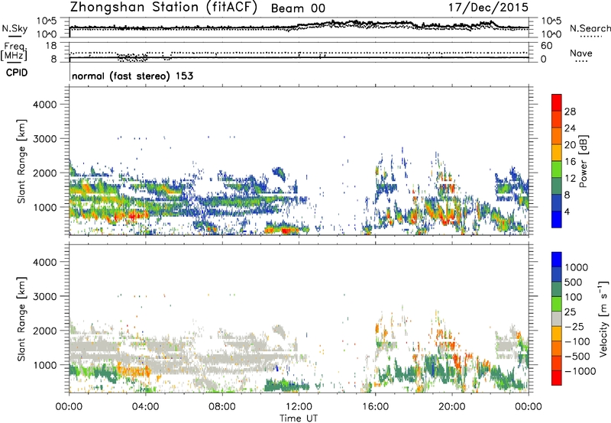Click the date '17/Dec/2015'

pos(488,7)
